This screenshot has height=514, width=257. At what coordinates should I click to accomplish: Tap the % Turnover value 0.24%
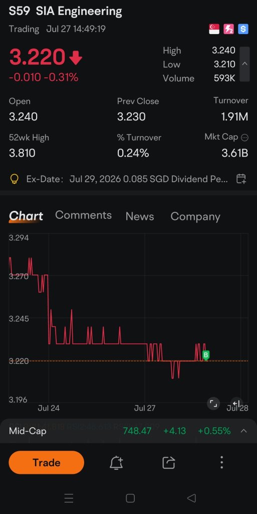click(x=133, y=153)
